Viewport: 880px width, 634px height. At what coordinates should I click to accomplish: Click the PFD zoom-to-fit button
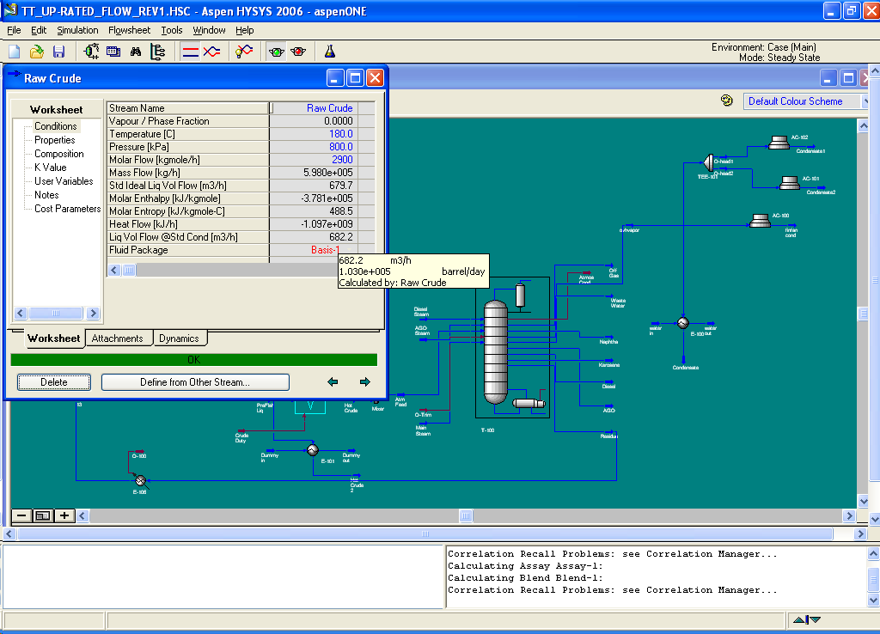43,515
